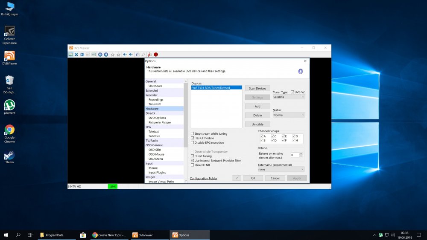Uncheck the Has CI module option
Image resolution: width=427 pixels, height=240 pixels.
pyautogui.click(x=192, y=138)
